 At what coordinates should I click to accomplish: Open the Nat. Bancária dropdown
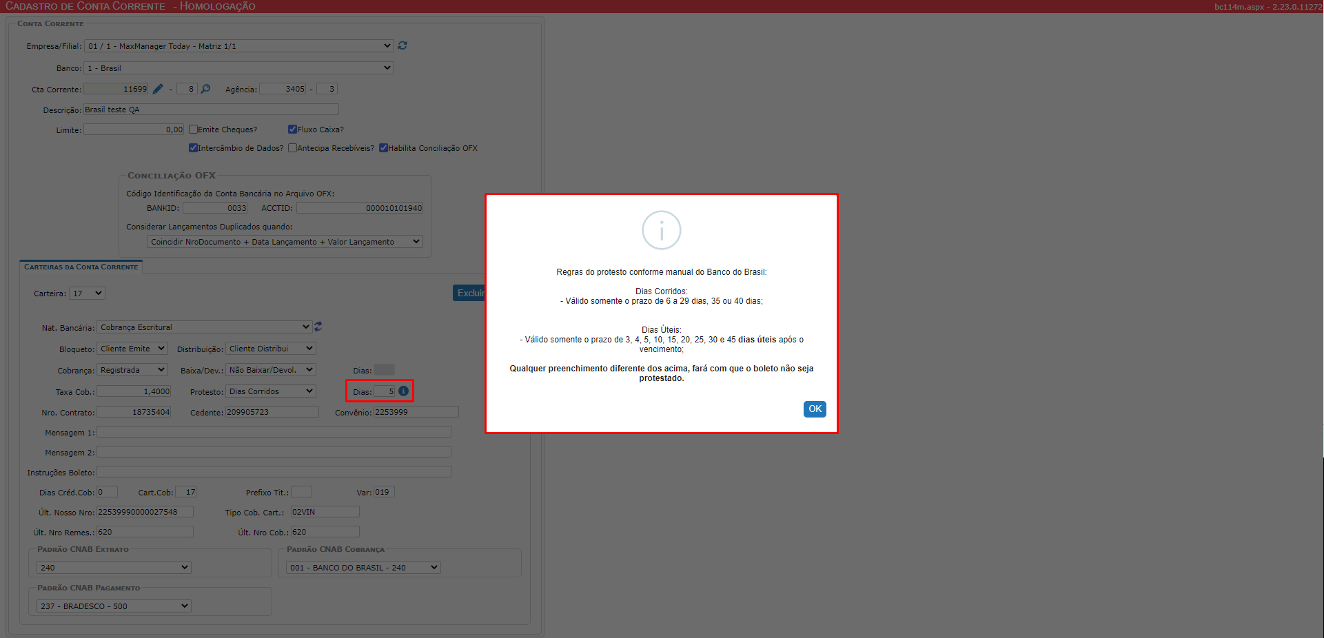click(205, 327)
